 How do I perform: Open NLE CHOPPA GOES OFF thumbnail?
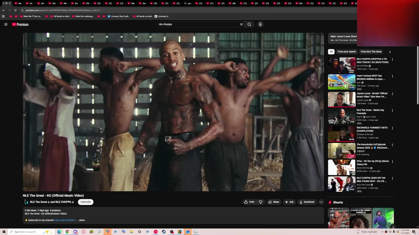342,184
